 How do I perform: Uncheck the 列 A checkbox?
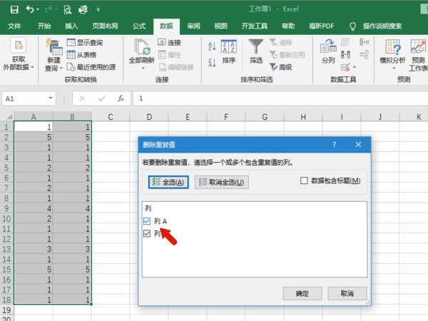148,221
